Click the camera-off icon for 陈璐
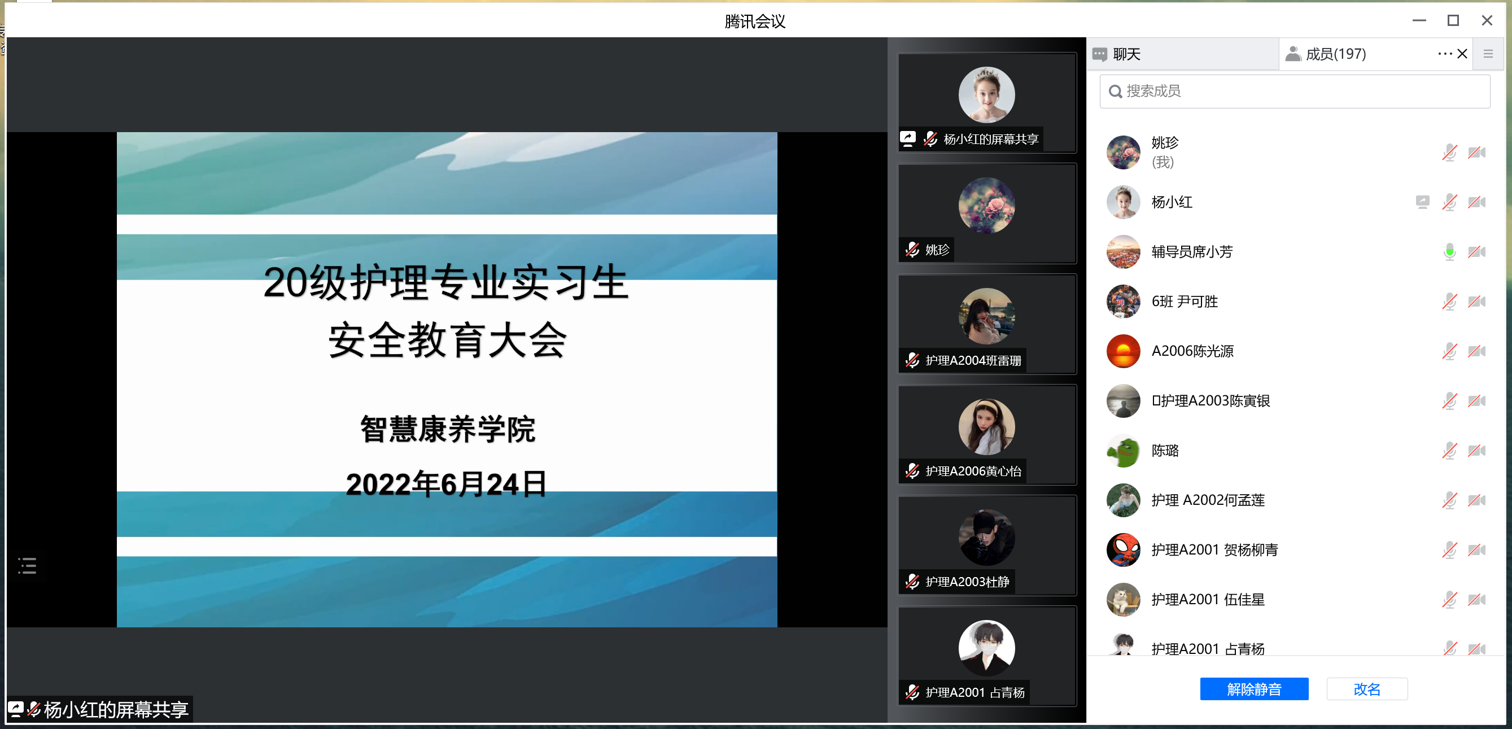The height and width of the screenshot is (729, 1512). pyautogui.click(x=1476, y=451)
